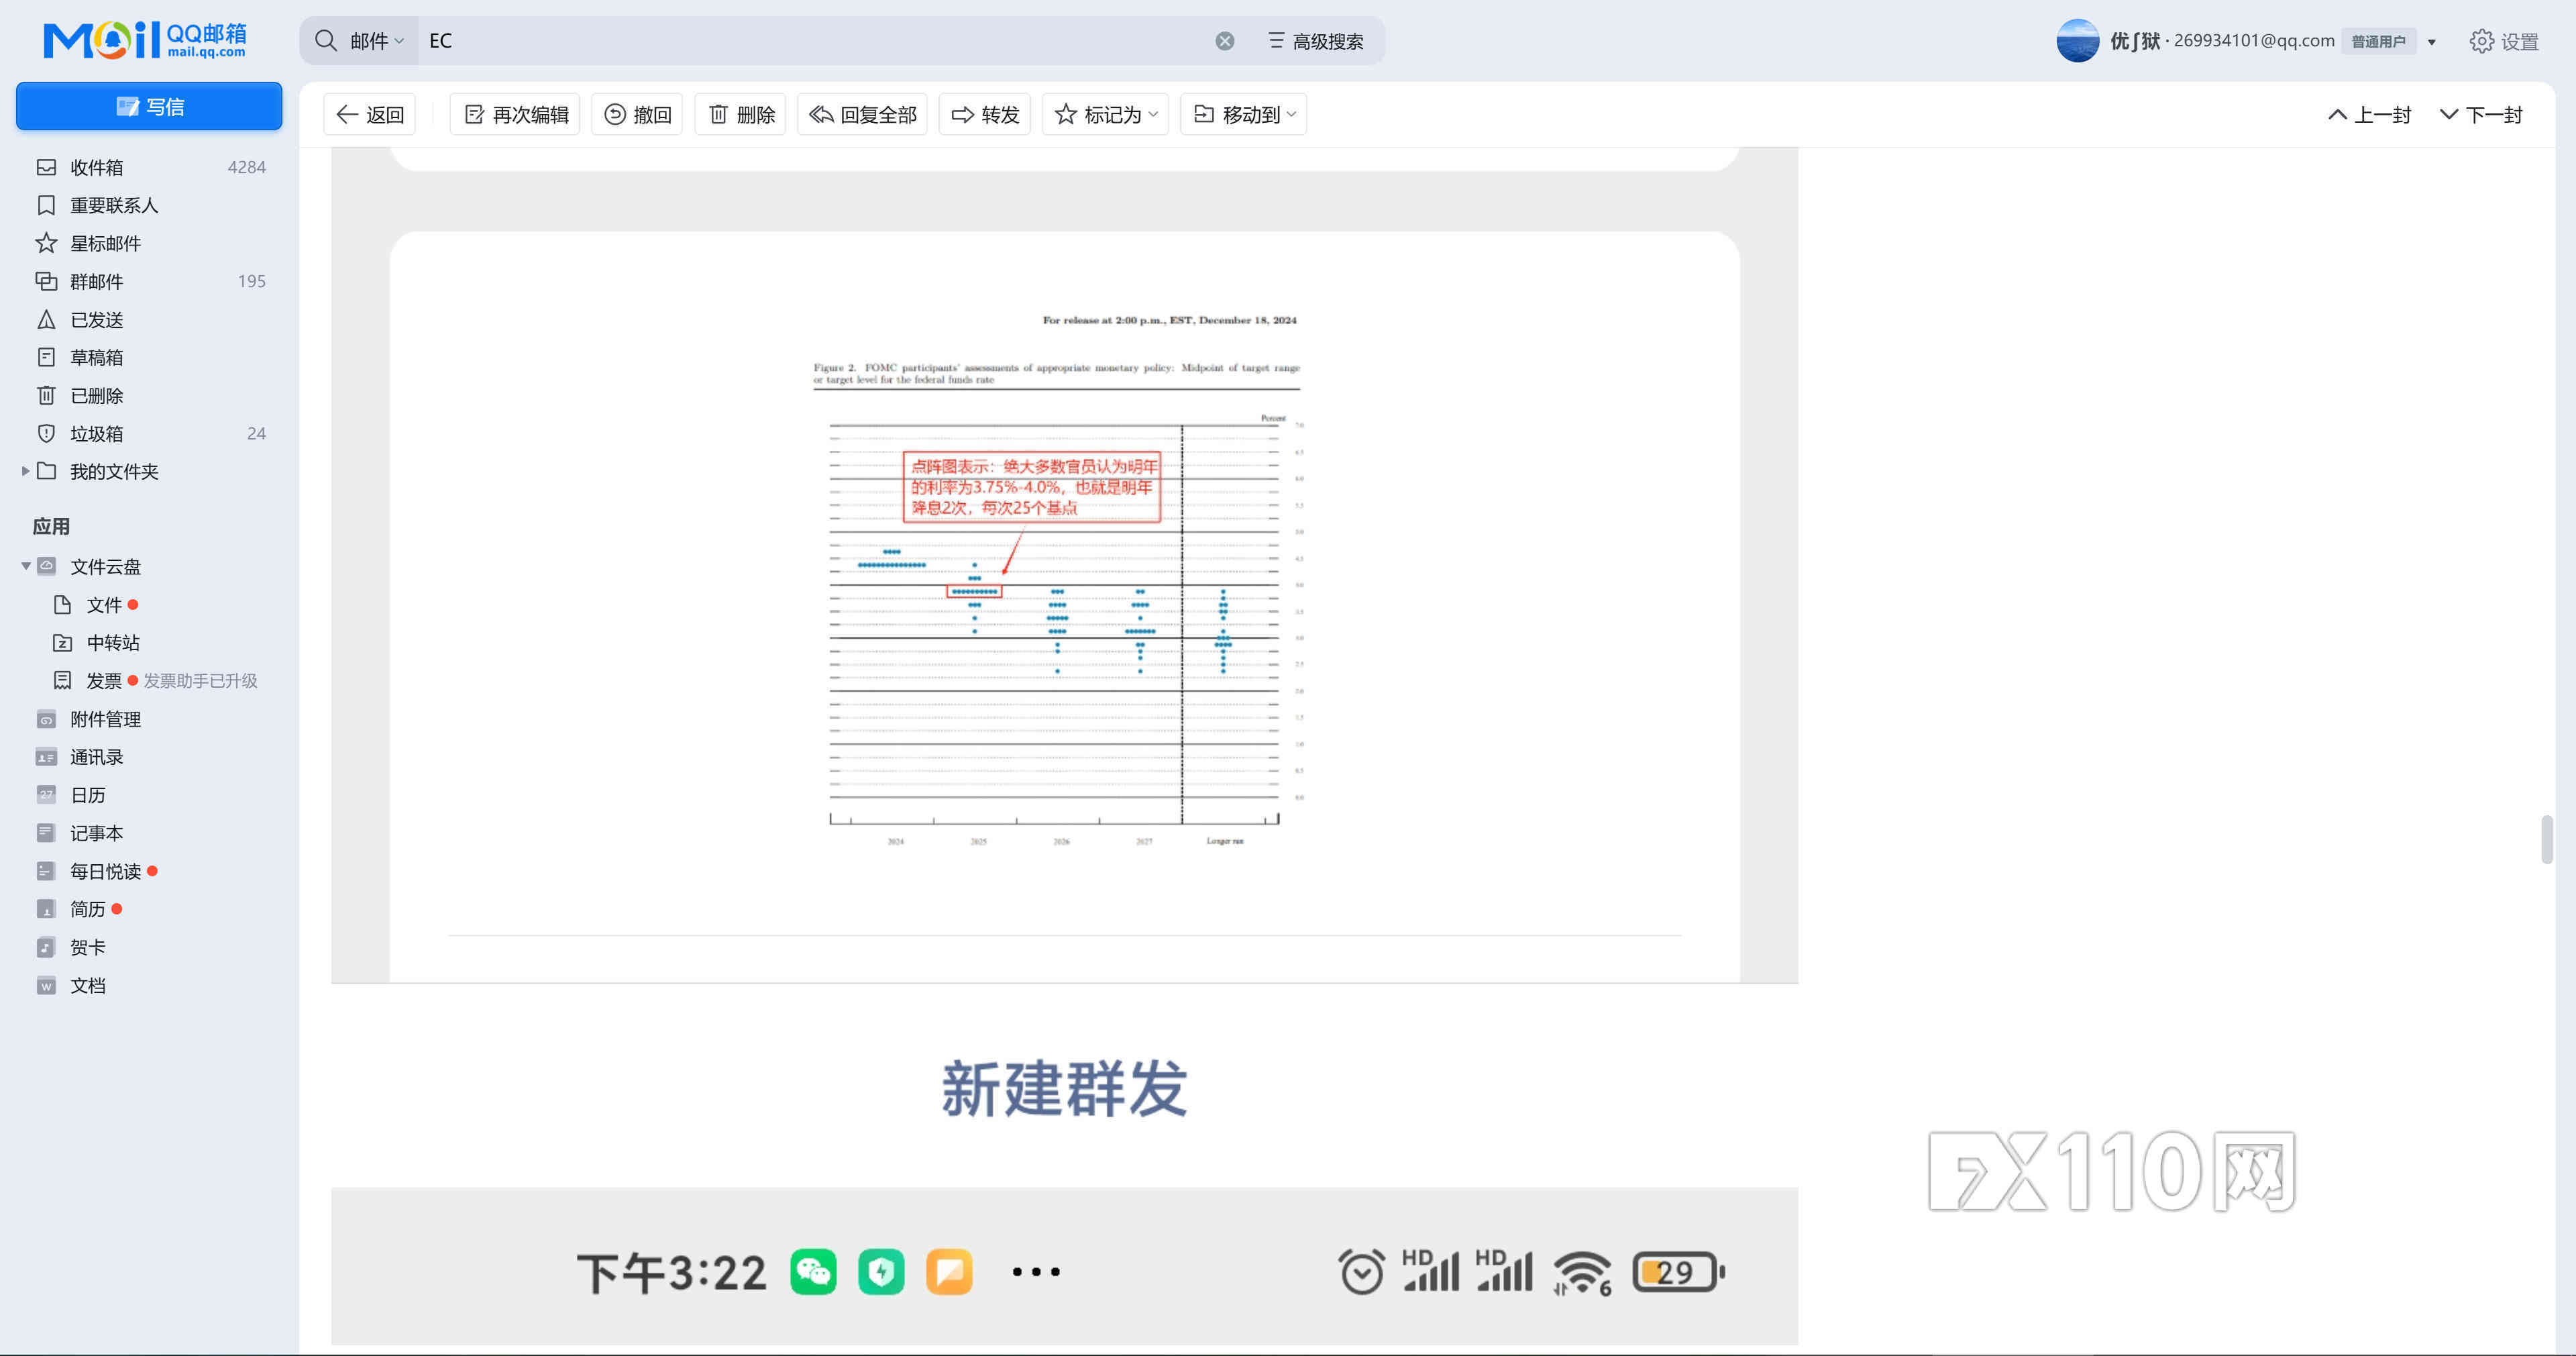The width and height of the screenshot is (2576, 1356).
Task: Click the QQ Mail logo
Action: 145,40
